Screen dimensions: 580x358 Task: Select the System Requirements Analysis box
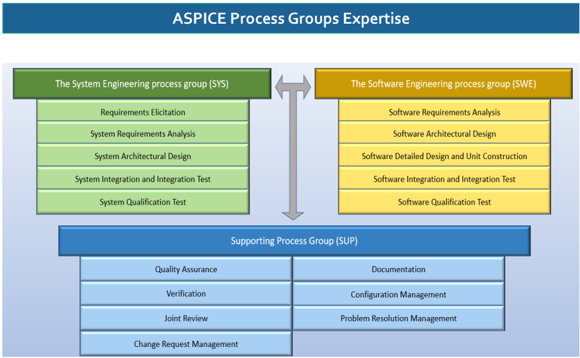pyautogui.click(x=143, y=134)
